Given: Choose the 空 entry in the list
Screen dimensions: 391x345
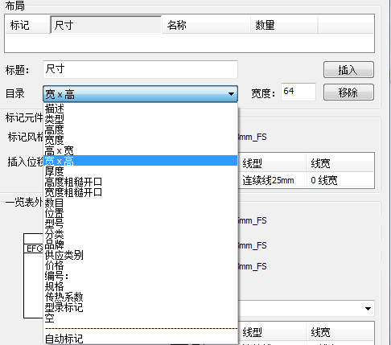Looking at the screenshot, I should [x=140, y=318].
